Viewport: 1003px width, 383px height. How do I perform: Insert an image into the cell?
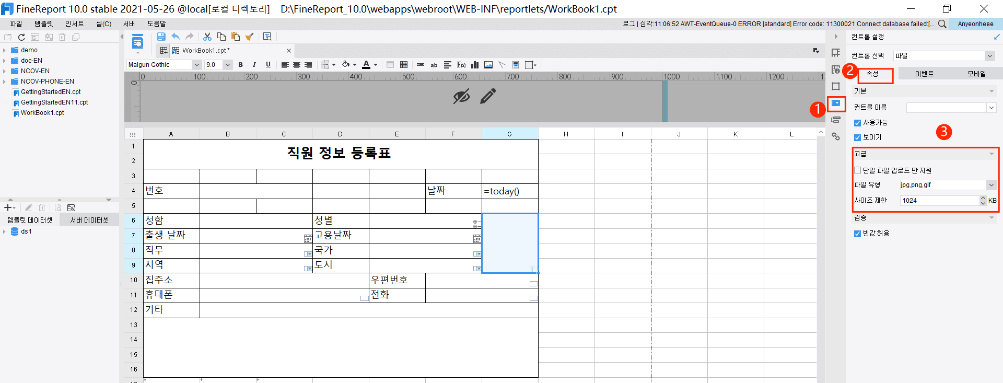[x=488, y=65]
